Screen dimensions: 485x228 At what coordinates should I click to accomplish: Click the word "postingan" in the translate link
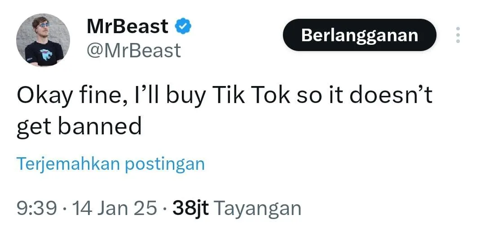click(x=164, y=164)
